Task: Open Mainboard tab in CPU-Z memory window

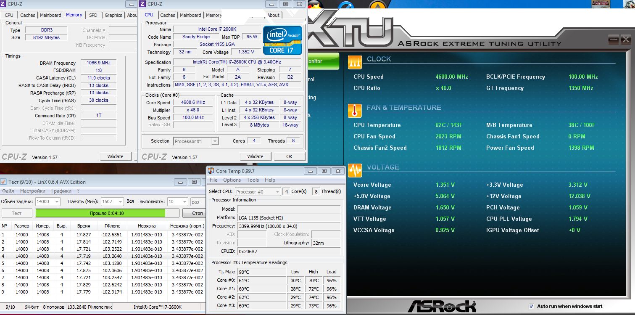Action: click(x=50, y=15)
